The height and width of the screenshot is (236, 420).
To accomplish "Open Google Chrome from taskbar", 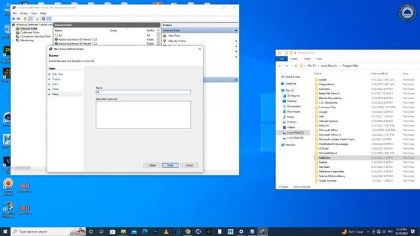I will (x=188, y=231).
